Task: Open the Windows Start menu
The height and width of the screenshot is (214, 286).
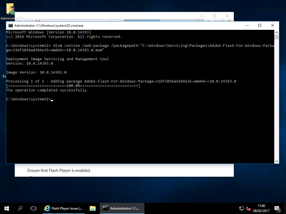Action: pyautogui.click(x=7, y=208)
